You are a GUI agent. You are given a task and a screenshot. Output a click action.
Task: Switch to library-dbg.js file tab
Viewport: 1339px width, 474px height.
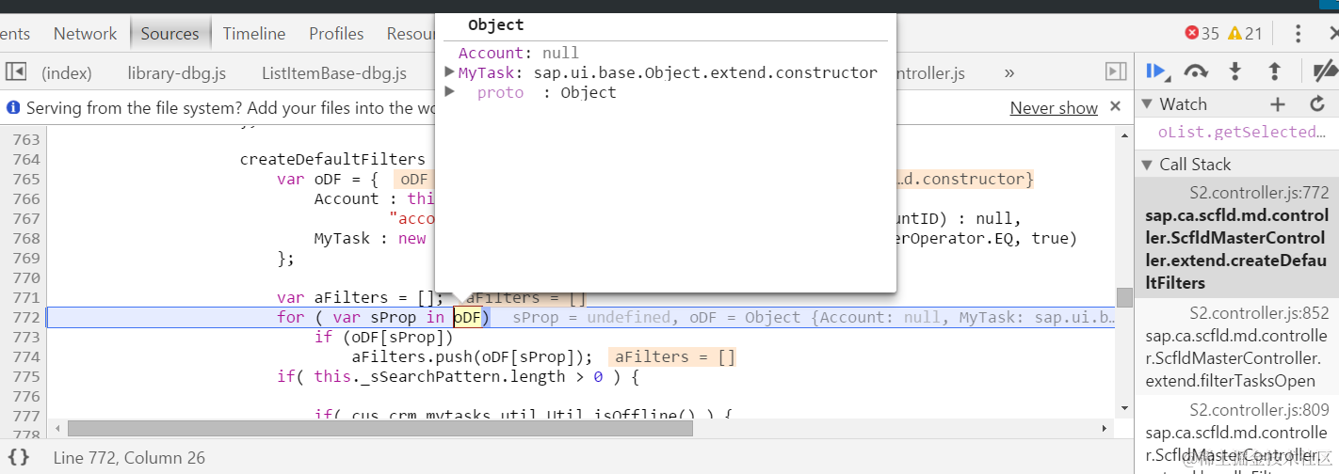click(x=176, y=72)
